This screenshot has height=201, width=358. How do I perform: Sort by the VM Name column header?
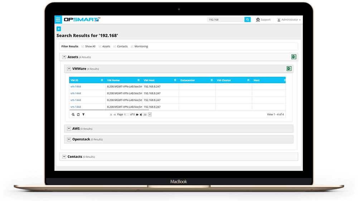(x=113, y=80)
